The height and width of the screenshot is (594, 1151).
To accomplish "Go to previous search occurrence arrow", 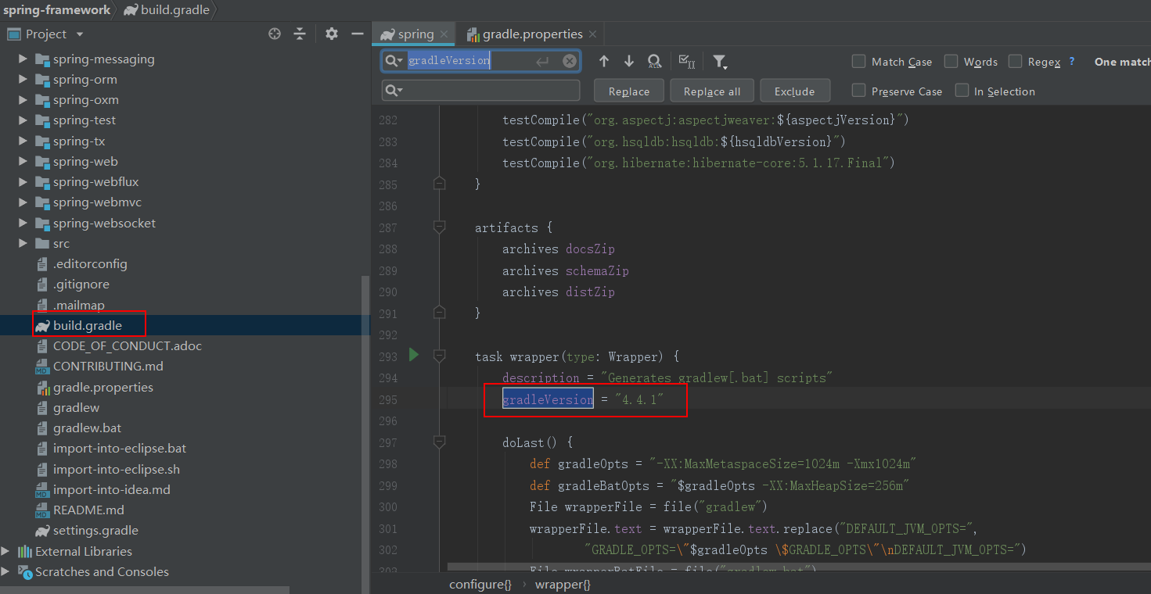I will [604, 61].
